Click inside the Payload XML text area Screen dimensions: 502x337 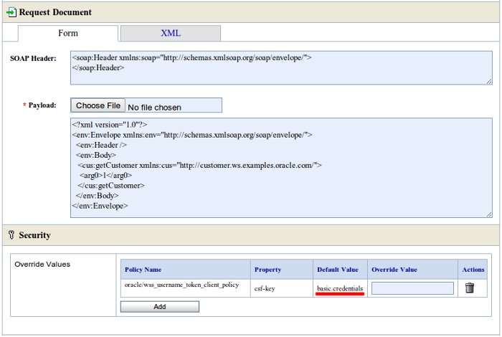281,168
